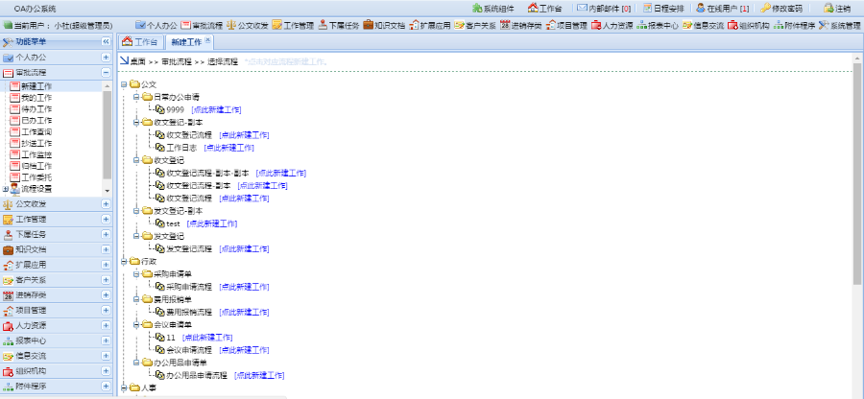Open 系统管理 in the top toolbar

pyautogui.click(x=840, y=25)
